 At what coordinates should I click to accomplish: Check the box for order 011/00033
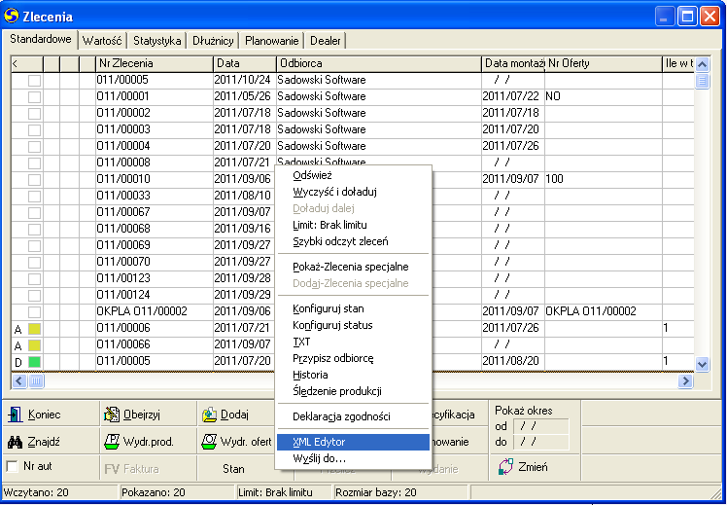tap(34, 196)
